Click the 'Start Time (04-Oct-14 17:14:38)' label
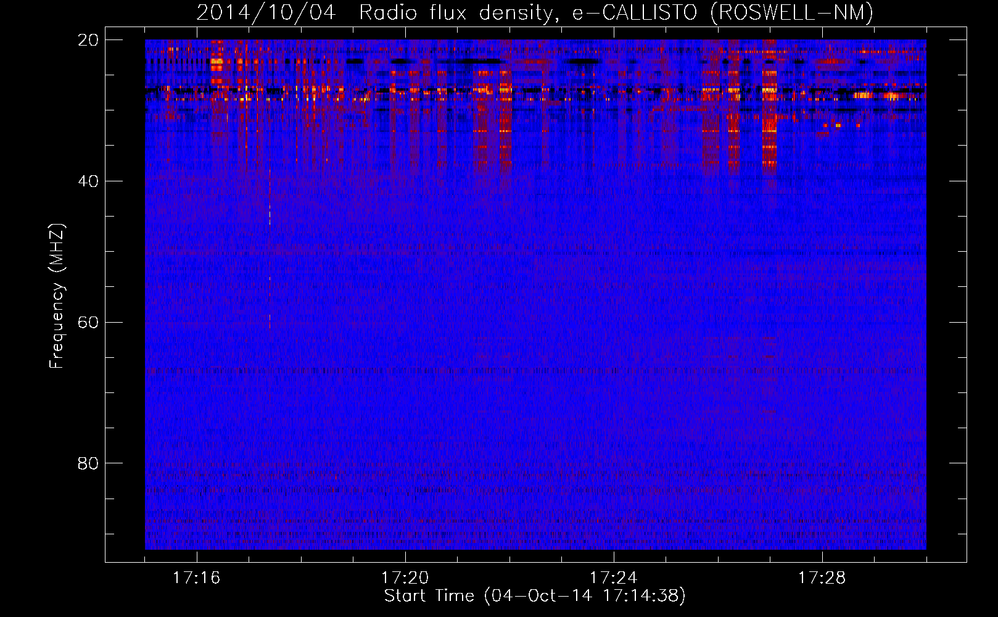 (535, 596)
